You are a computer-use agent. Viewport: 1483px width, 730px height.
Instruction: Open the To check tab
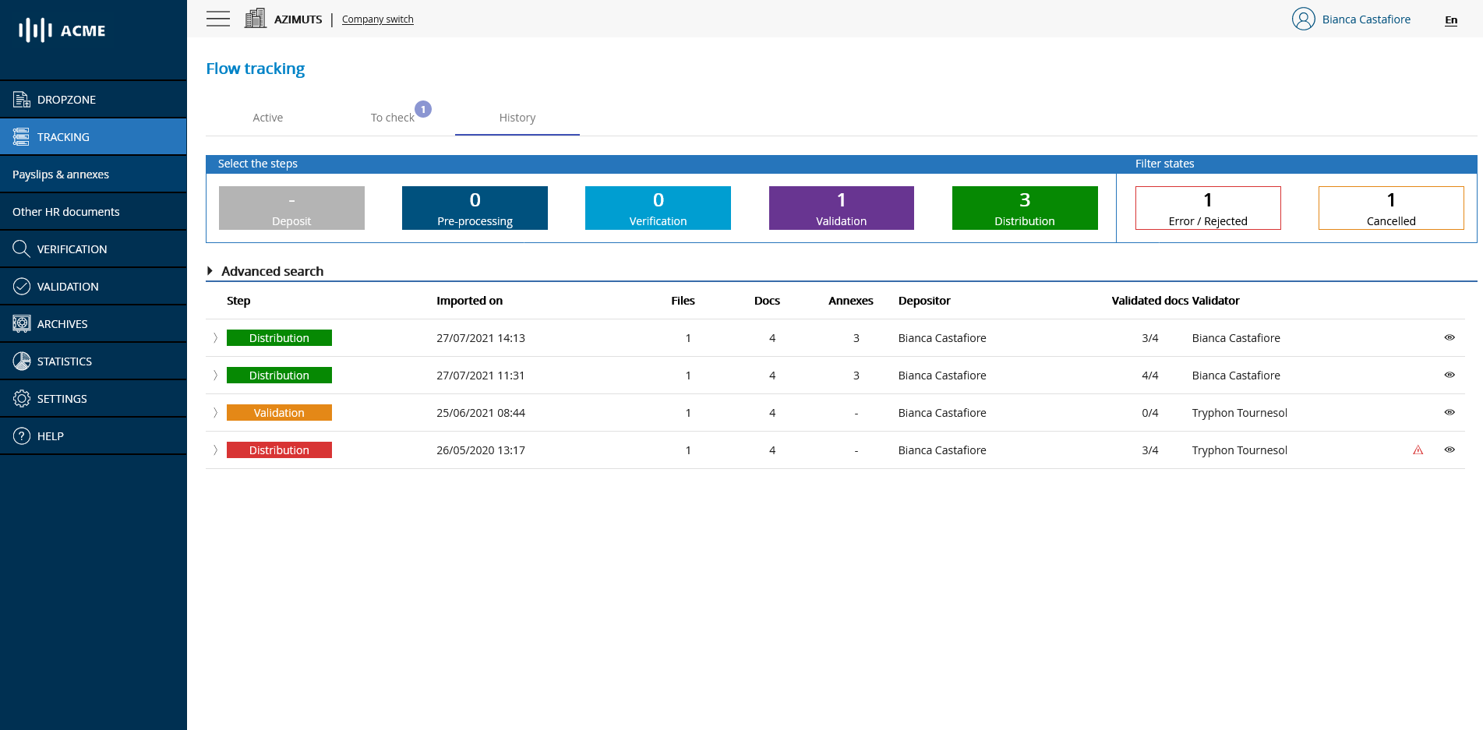[x=392, y=118]
